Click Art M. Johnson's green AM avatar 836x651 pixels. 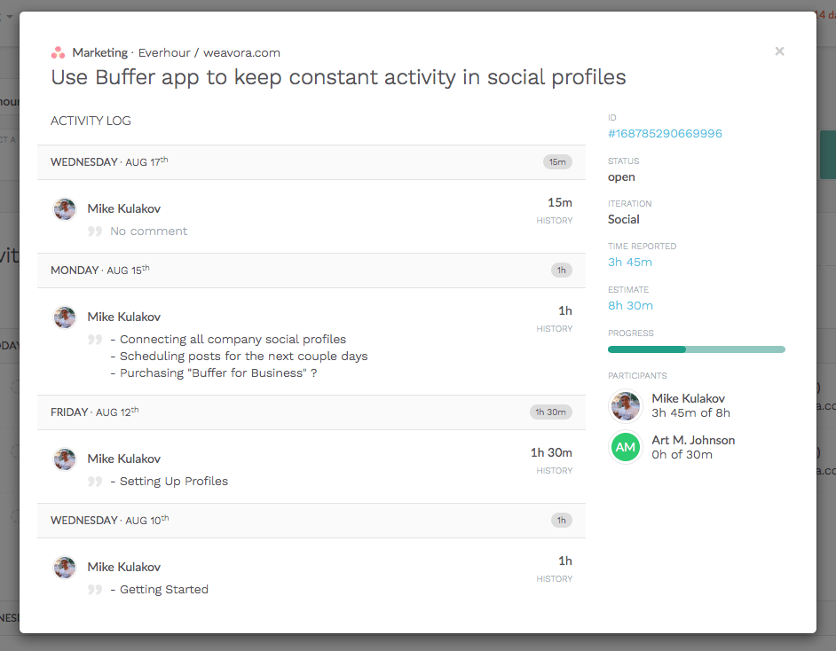pyautogui.click(x=626, y=447)
